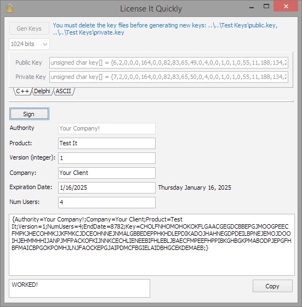Click the Authority label
Image resolution: width=302 pixels, height=307 pixels.
point(22,128)
